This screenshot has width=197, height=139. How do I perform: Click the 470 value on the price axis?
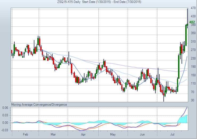point(192,8)
